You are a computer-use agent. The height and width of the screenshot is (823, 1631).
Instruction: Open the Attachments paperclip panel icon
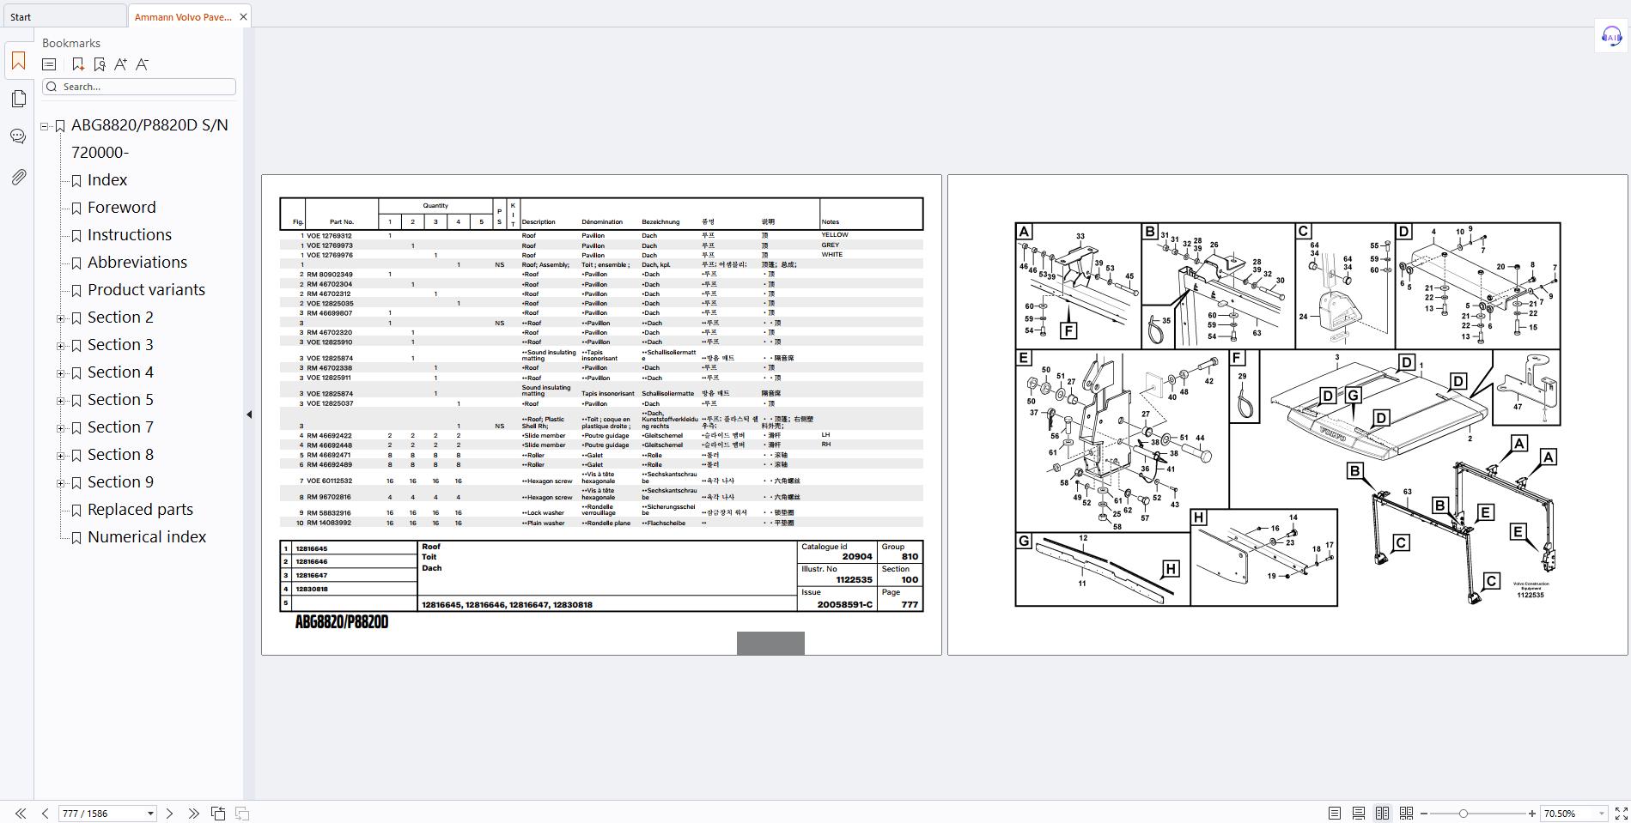click(x=18, y=177)
